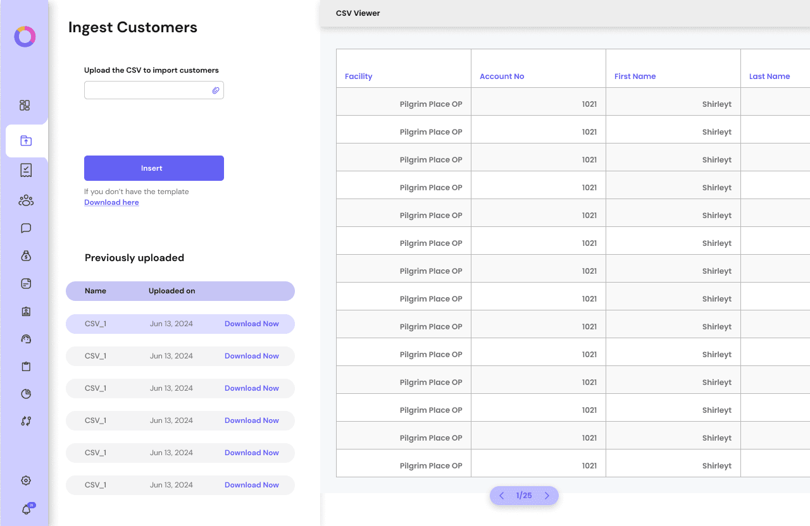Open the chat messages icon
810x526 pixels.
pos(25,228)
